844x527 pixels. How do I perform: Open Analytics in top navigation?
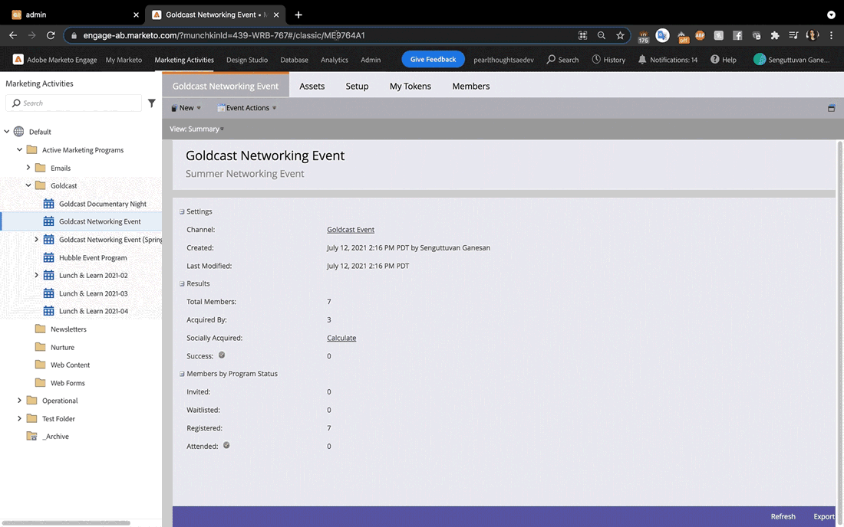pos(335,60)
